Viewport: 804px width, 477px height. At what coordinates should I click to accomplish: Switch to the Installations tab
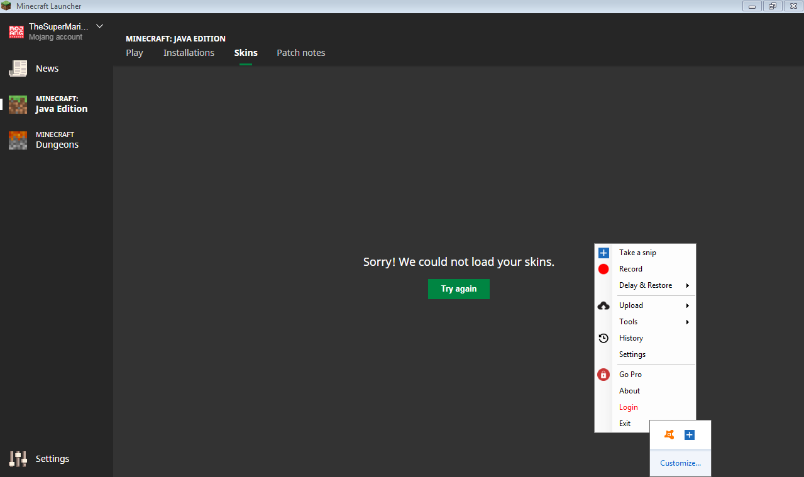189,53
